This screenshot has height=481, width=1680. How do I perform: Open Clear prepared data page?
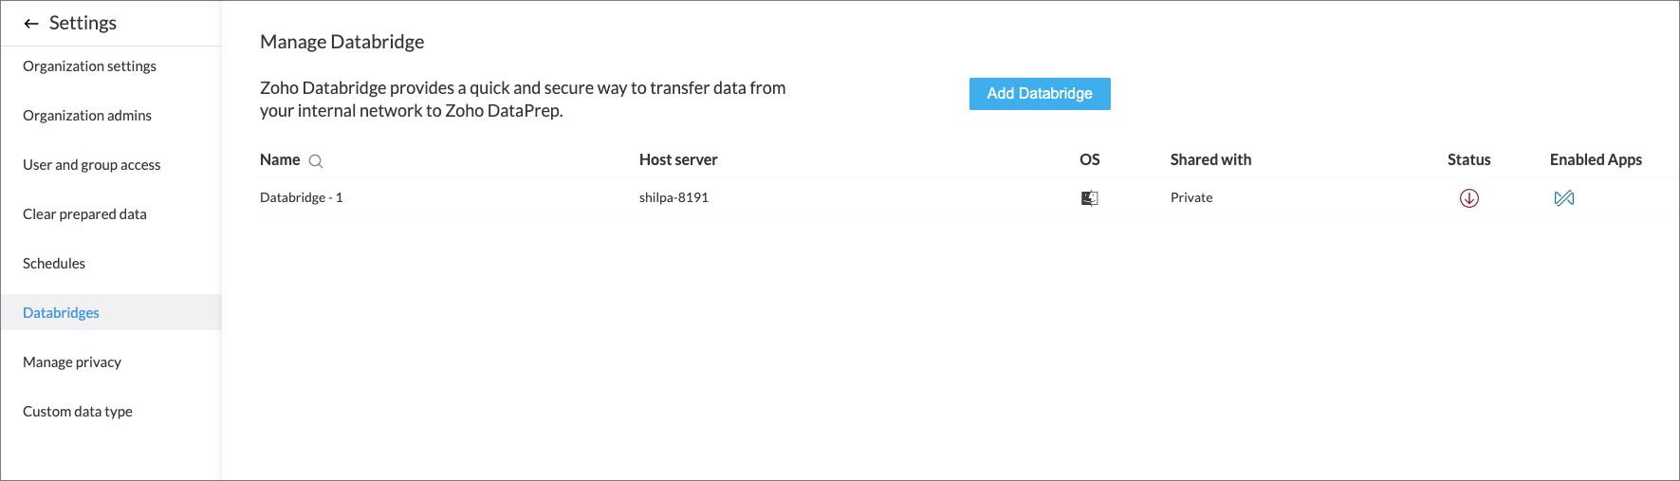[84, 214]
